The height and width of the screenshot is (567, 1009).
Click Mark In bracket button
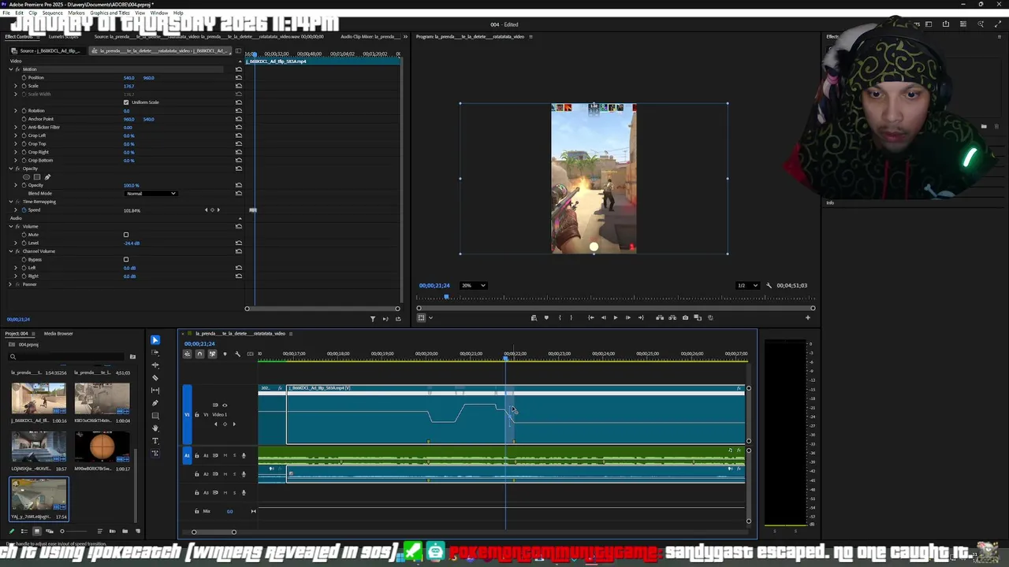[x=560, y=317]
